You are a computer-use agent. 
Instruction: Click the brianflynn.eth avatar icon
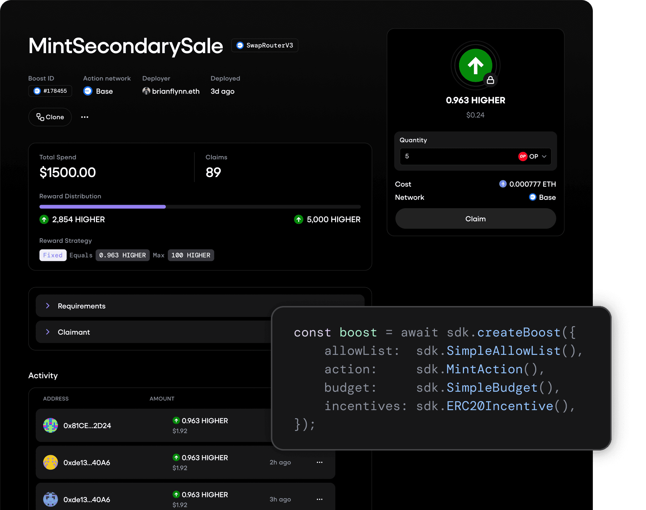click(146, 91)
